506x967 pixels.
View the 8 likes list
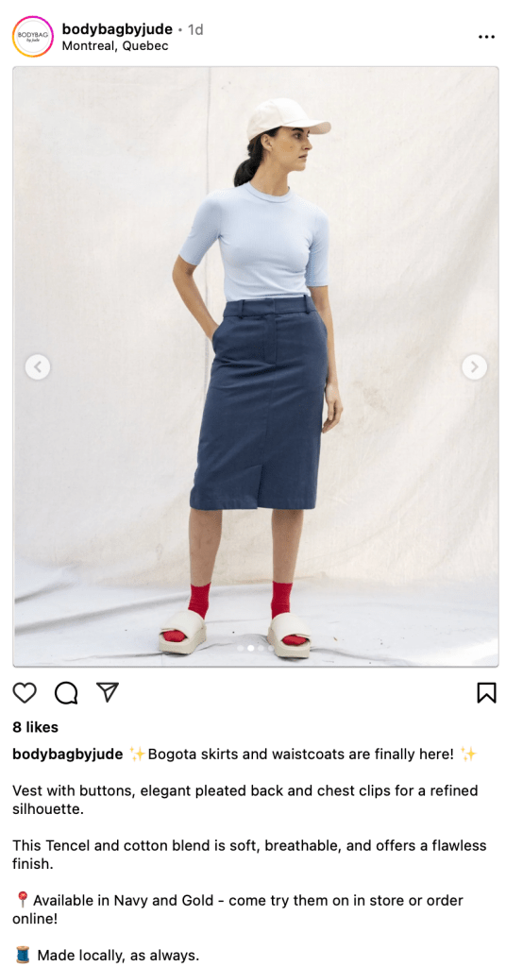[x=35, y=727]
